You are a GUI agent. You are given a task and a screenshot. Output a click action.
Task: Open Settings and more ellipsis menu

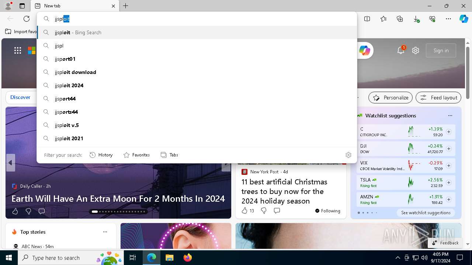coord(448,19)
